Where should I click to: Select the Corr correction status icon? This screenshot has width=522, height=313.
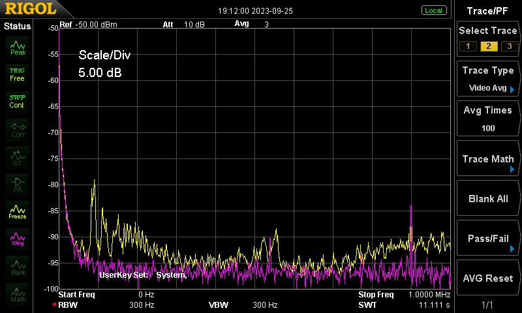tap(18, 130)
